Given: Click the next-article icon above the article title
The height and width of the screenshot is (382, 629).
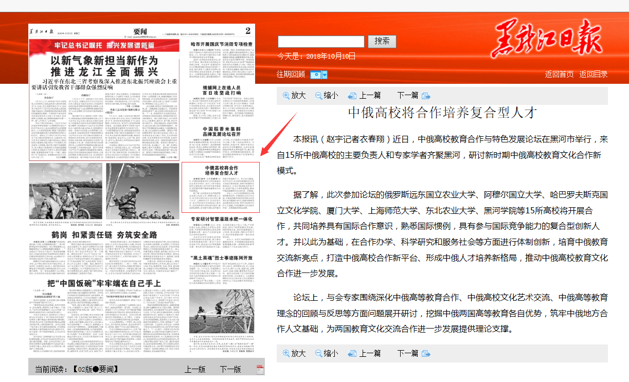Looking at the screenshot, I should [x=426, y=96].
